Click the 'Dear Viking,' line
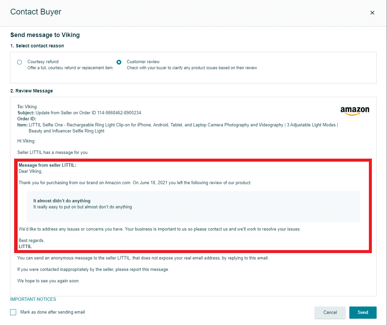Viewport: 387px width, 325px height. 31,171
